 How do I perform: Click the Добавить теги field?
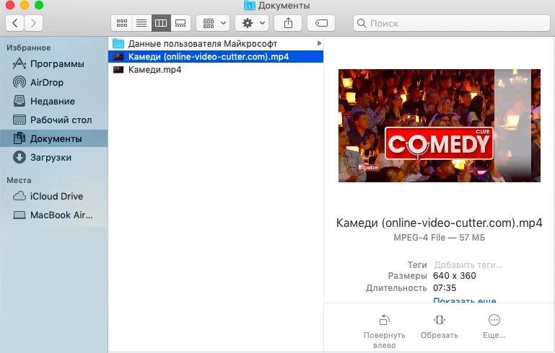(x=468, y=264)
